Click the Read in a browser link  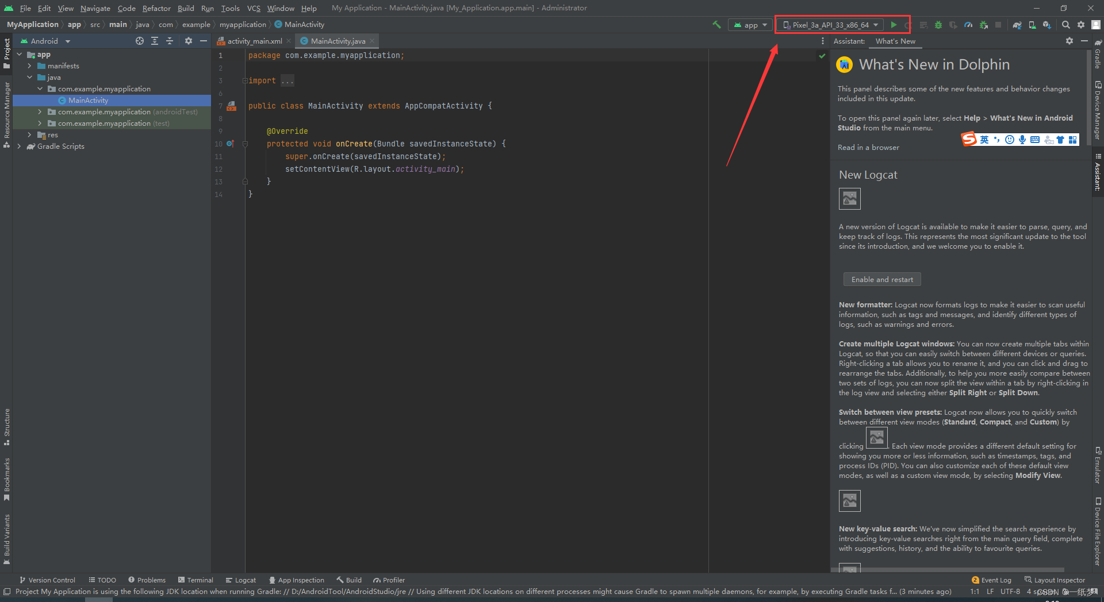pos(868,148)
